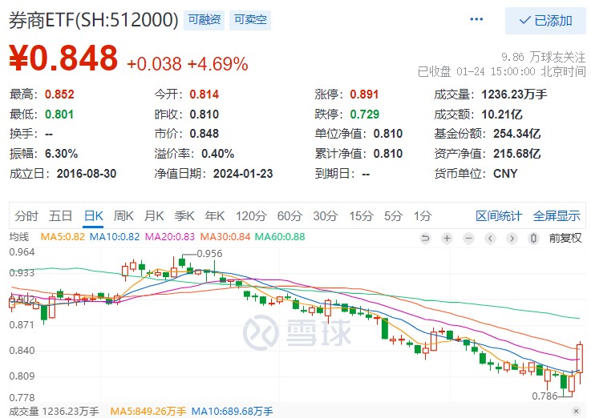This screenshot has width=591, height=418.
Task: Click the 成交量 value 1236.23万手 in stats
Action: click(514, 94)
